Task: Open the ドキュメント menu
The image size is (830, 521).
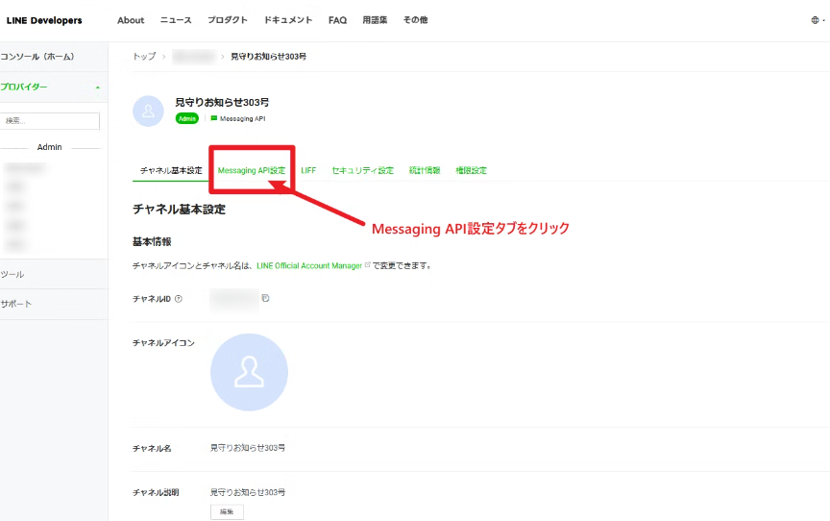Action: pos(288,20)
